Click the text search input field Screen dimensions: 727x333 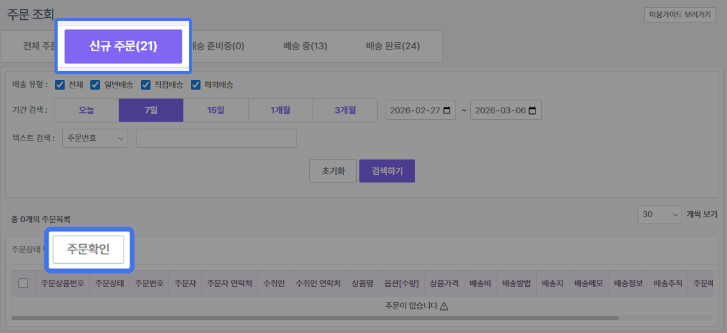pos(216,138)
